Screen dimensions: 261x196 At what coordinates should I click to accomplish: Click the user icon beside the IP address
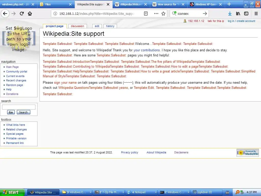click(x=185, y=21)
